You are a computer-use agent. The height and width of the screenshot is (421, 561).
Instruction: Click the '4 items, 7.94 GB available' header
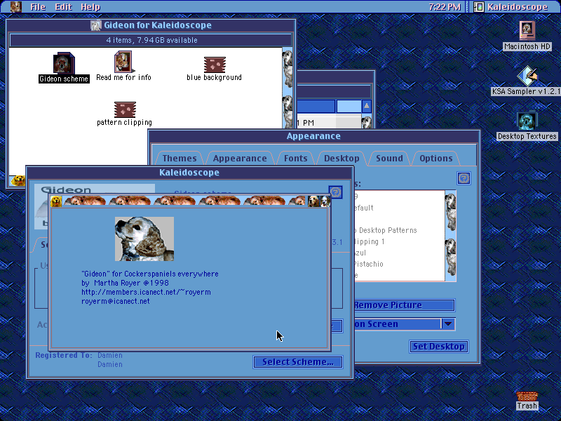[x=151, y=40]
